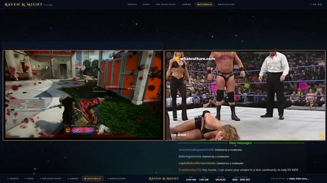Open the Food tab in top navigation
Screen dimensions: 327x183
tap(146, 4)
